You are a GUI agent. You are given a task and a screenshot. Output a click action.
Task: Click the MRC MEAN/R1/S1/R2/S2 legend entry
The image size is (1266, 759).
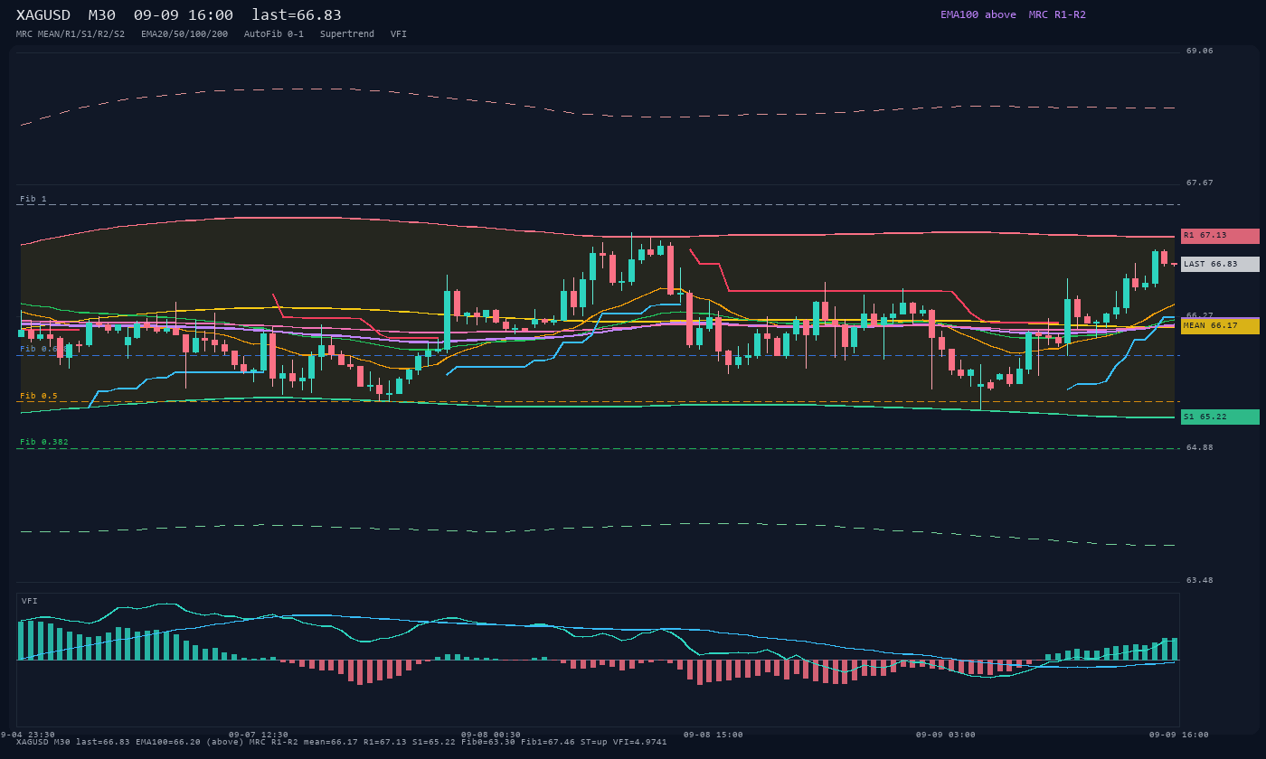pyautogui.click(x=71, y=34)
